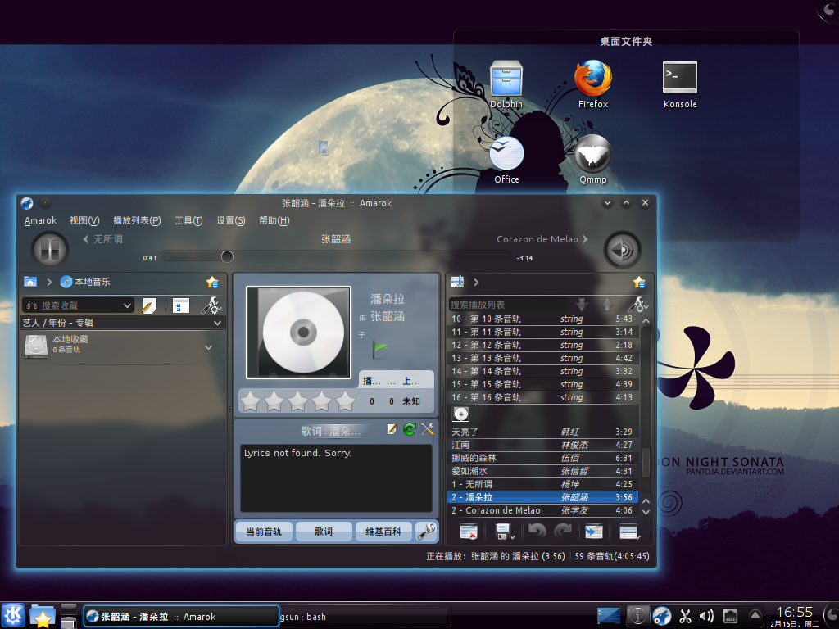
Task: Click the local collection hard drive icon
Action: point(36,346)
